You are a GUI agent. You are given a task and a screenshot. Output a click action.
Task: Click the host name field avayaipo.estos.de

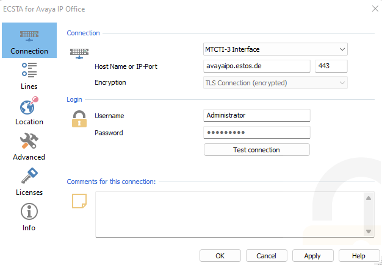[257, 66]
